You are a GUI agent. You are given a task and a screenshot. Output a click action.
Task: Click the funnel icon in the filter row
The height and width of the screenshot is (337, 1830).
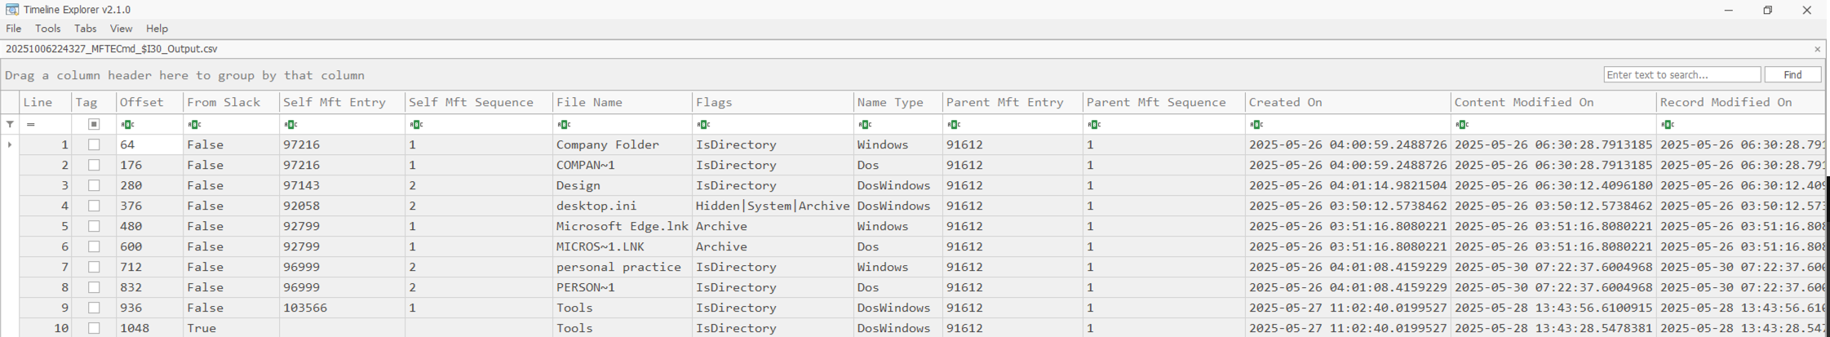(10, 125)
